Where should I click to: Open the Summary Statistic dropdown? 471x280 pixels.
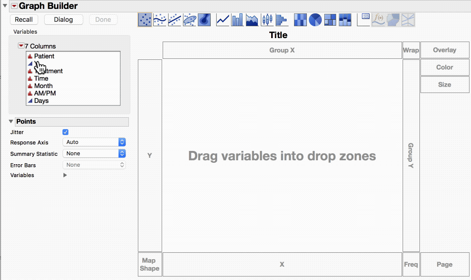coord(94,153)
